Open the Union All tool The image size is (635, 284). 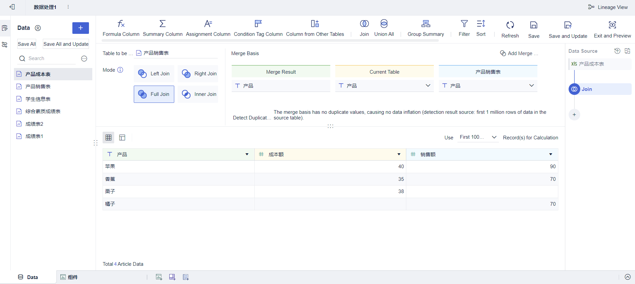(x=384, y=28)
